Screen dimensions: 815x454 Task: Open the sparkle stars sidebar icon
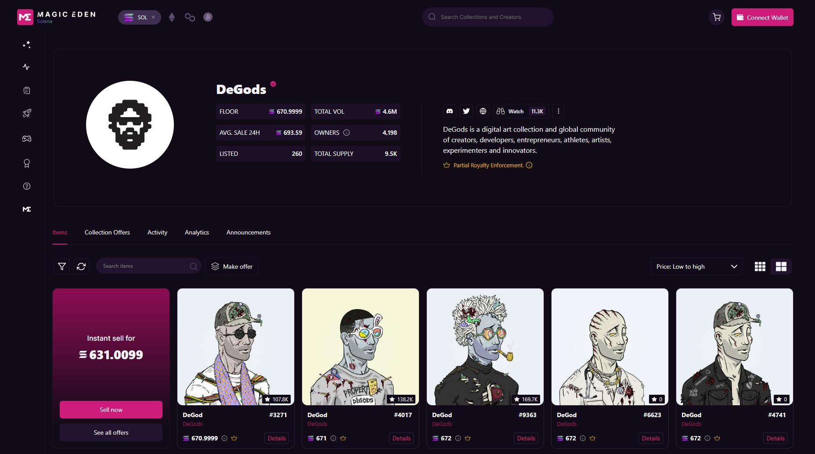pos(27,44)
